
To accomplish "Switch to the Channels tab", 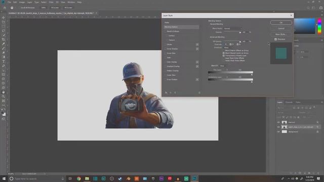I will pos(289,102).
